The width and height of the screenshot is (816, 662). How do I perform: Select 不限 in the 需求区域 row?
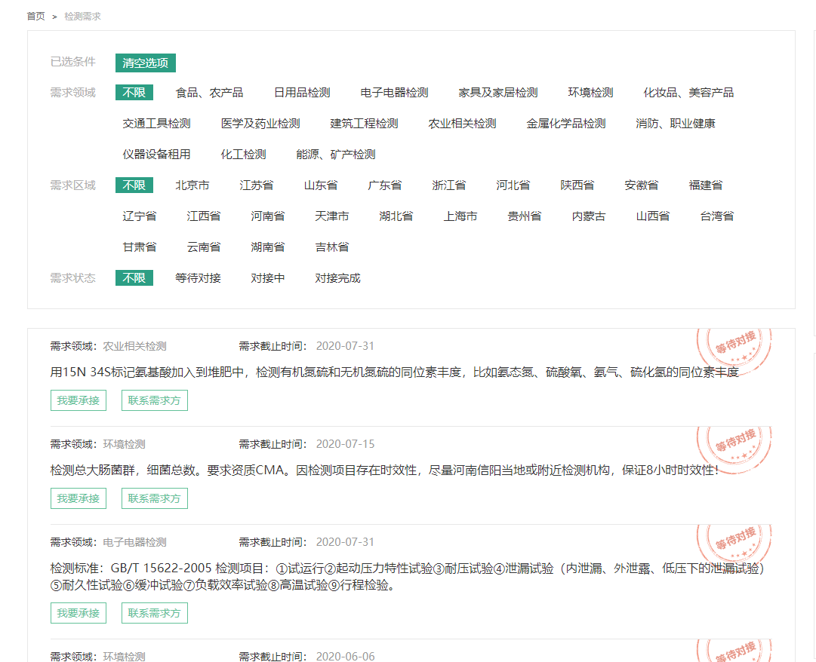tap(134, 185)
